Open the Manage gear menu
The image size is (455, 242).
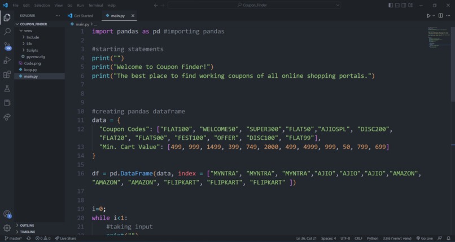[x=7, y=228]
